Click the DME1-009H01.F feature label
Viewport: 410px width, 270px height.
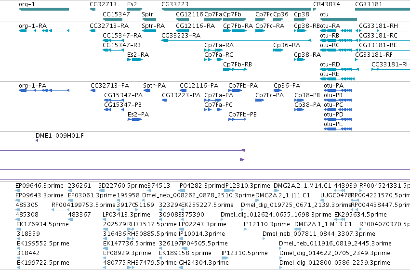click(x=60, y=136)
